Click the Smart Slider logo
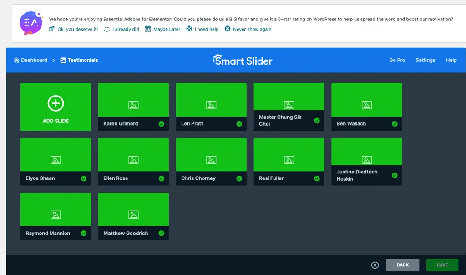 coord(243,61)
